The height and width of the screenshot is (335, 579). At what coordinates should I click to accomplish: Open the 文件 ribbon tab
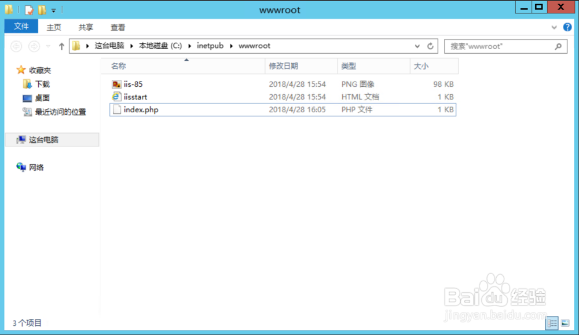point(21,27)
